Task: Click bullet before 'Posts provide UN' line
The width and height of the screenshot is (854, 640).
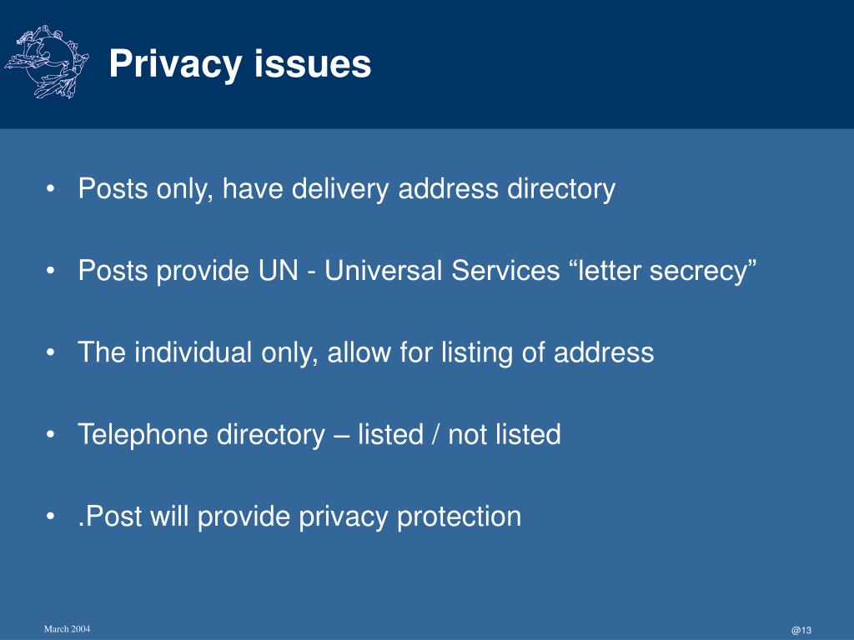Action: (x=51, y=271)
